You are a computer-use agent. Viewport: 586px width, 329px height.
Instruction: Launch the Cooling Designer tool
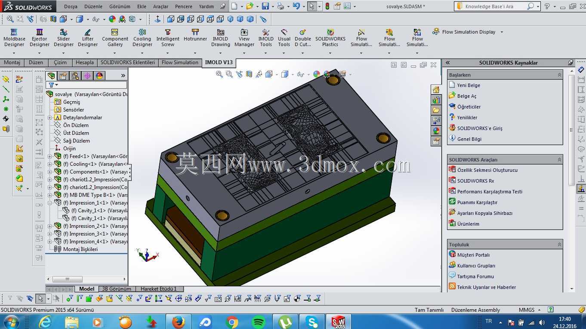tap(142, 38)
